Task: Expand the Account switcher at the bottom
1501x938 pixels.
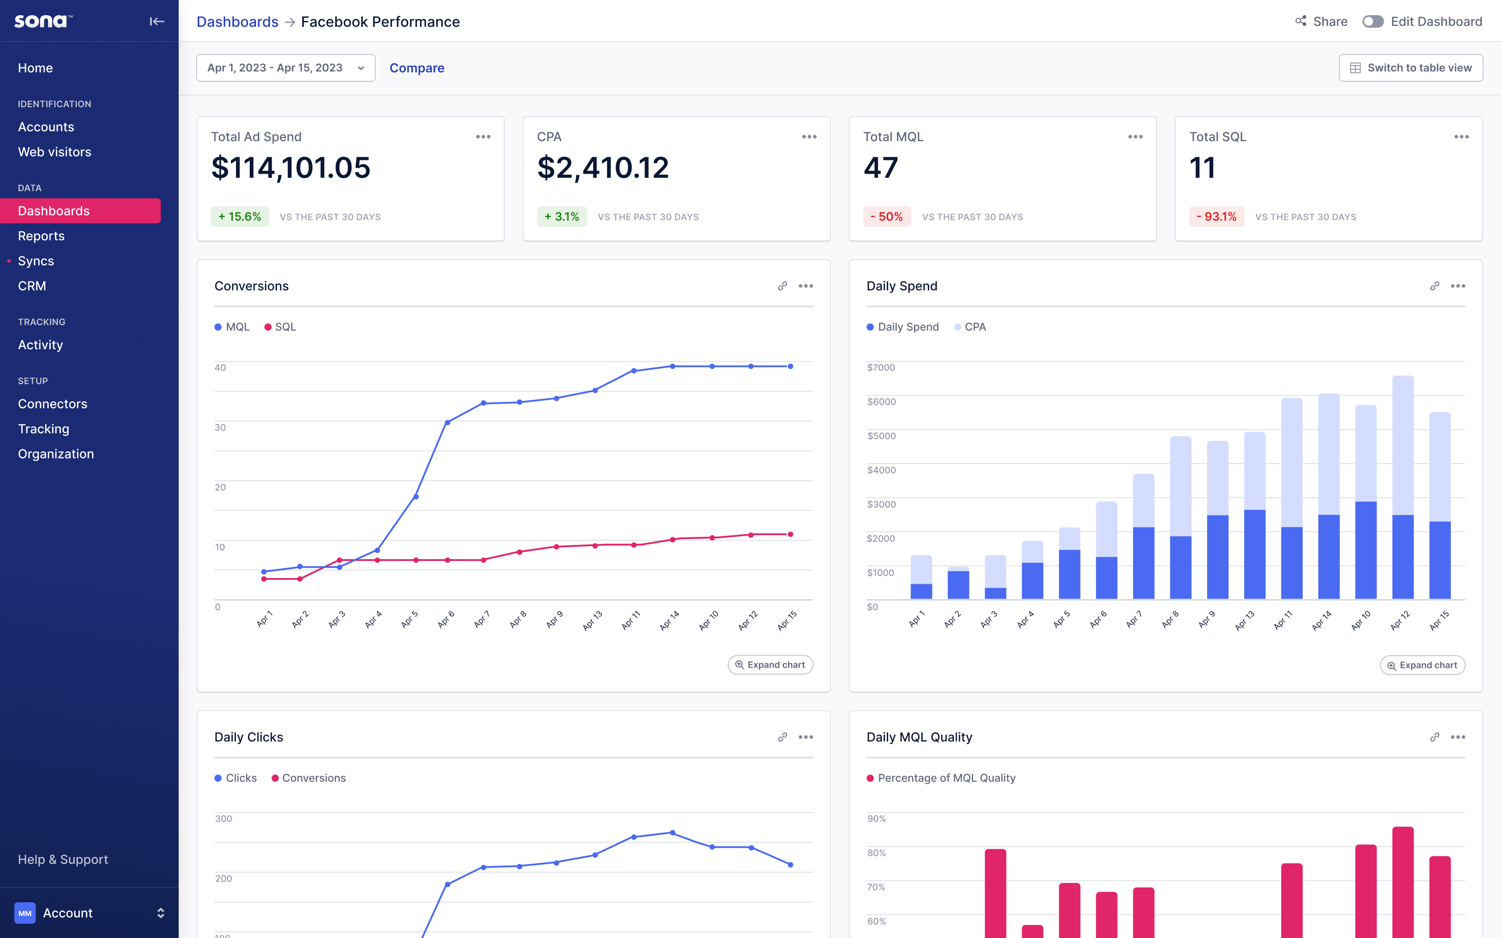Action: (x=160, y=913)
